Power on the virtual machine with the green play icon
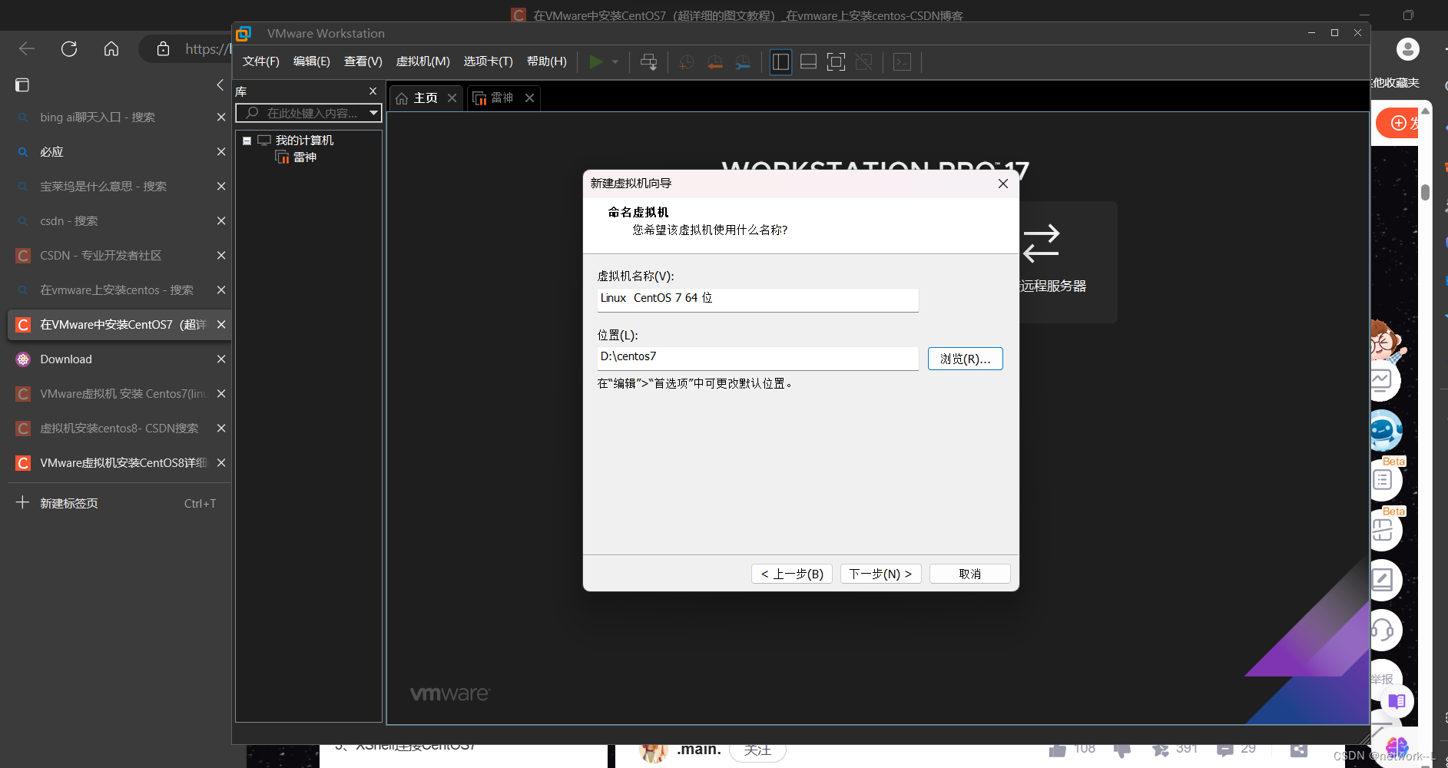Image resolution: width=1448 pixels, height=768 pixels. (x=595, y=62)
